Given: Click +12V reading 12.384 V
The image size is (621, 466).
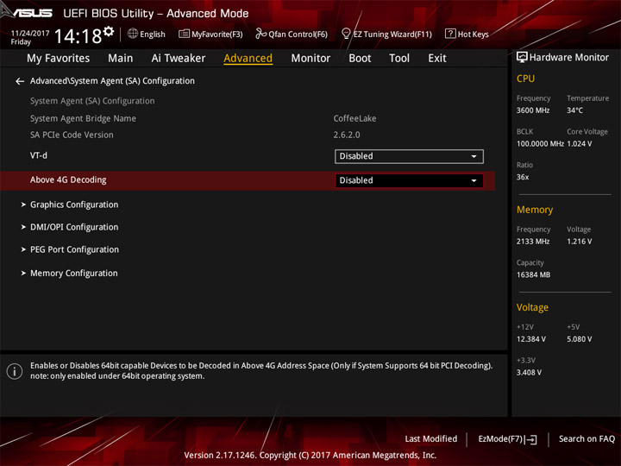Looking at the screenshot, I should click(531, 339).
